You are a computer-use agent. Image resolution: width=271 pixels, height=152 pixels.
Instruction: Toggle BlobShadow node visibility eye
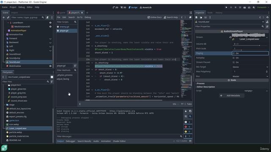point(50,66)
